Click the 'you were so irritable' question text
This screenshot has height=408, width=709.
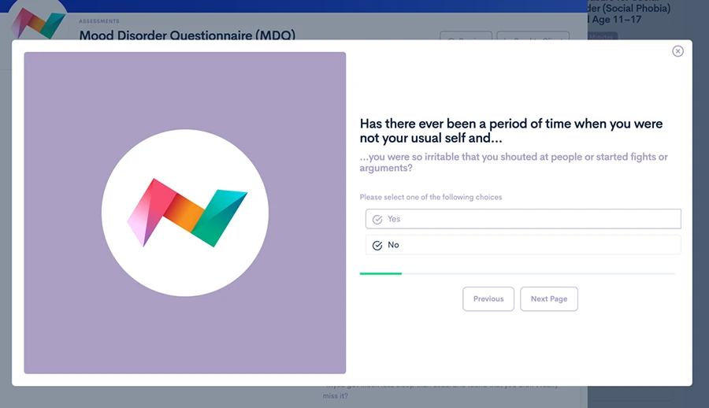pyautogui.click(x=514, y=162)
